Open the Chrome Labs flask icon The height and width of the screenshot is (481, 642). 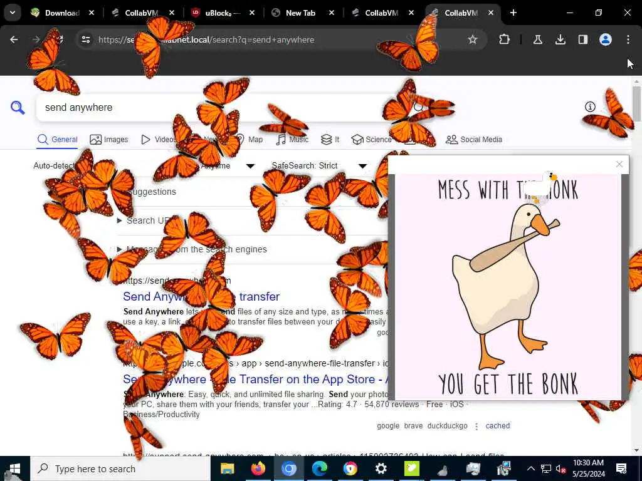[x=537, y=39]
